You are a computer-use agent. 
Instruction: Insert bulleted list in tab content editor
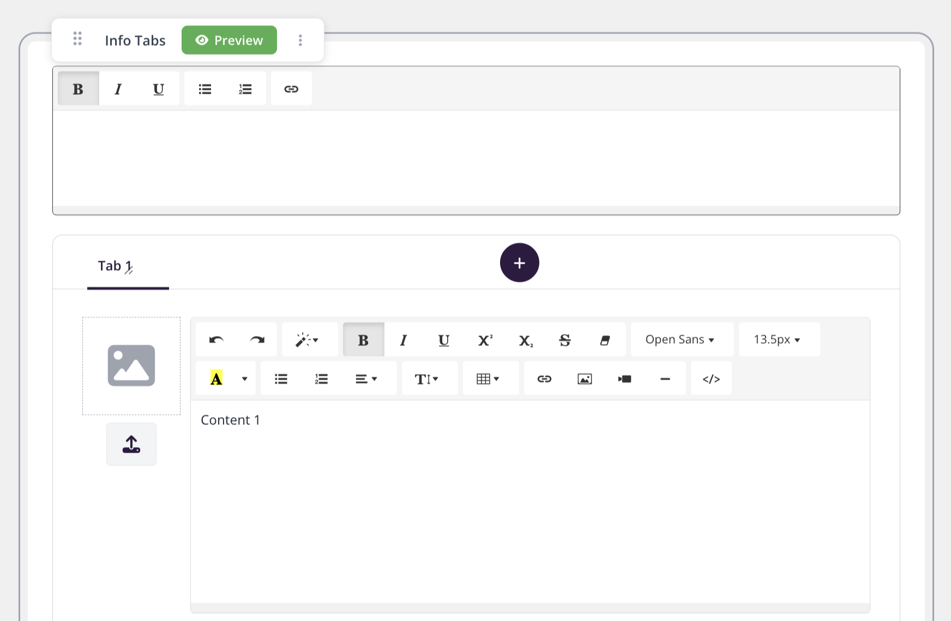click(281, 379)
